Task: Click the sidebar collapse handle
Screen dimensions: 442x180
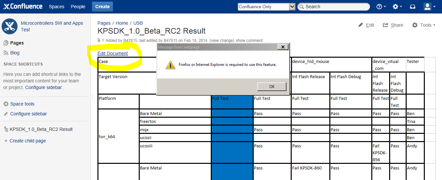Action: click(92, 97)
